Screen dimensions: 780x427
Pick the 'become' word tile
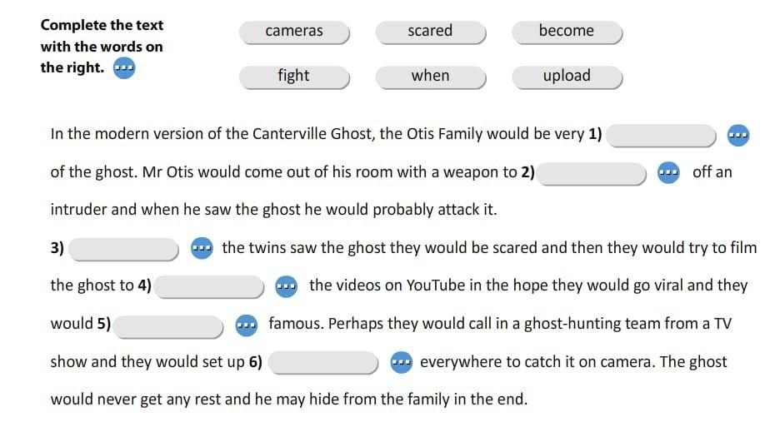click(x=567, y=32)
